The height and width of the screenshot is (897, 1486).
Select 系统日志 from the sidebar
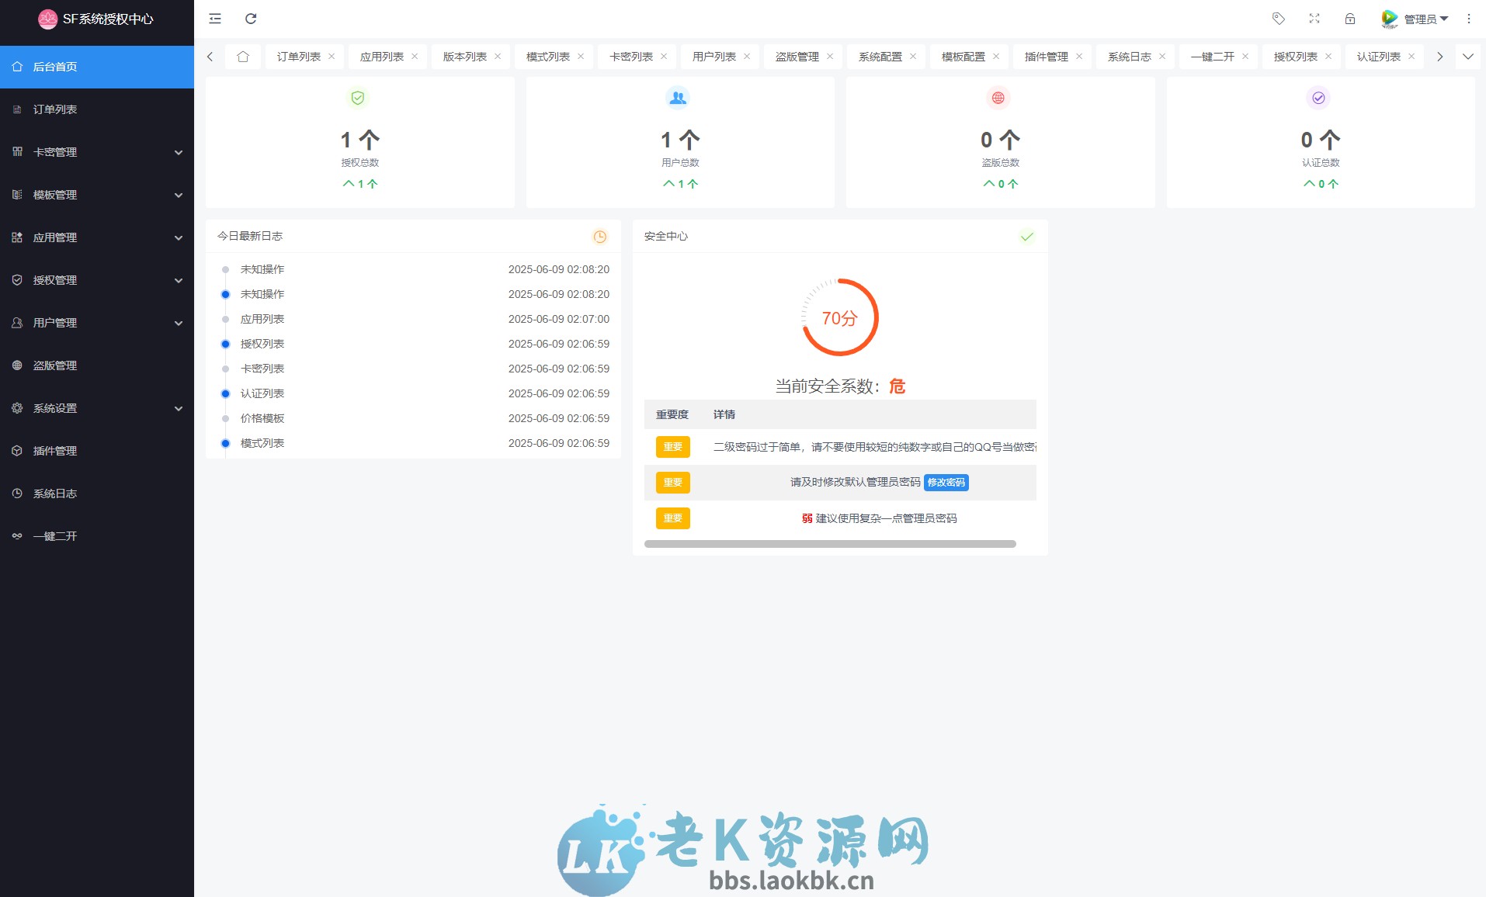click(54, 493)
